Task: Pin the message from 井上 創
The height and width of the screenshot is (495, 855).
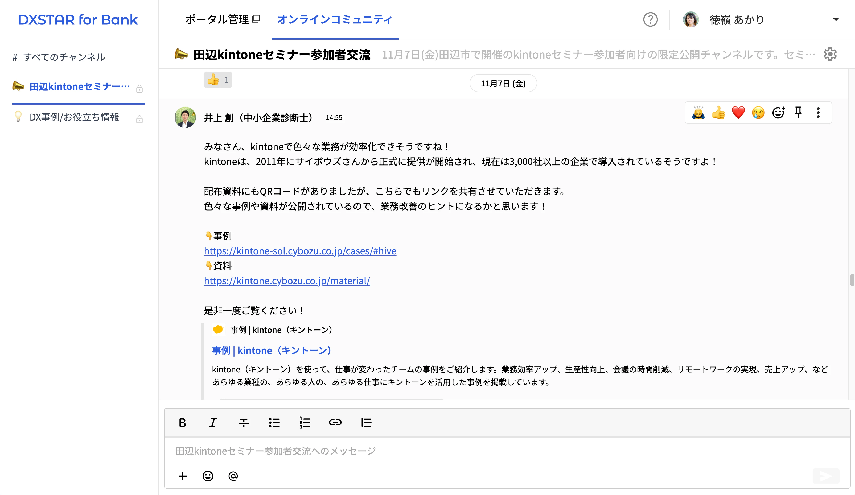Action: 798,113
